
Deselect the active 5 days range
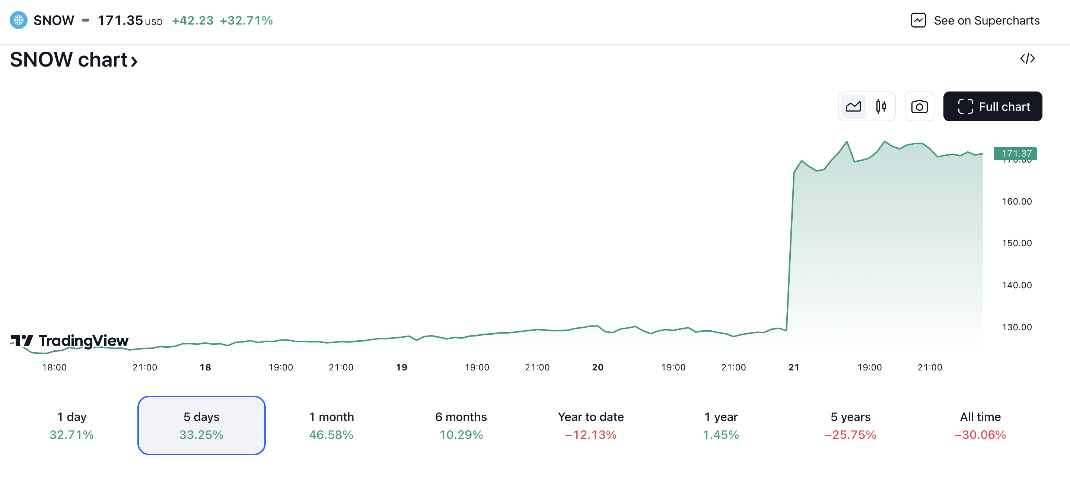tap(201, 425)
